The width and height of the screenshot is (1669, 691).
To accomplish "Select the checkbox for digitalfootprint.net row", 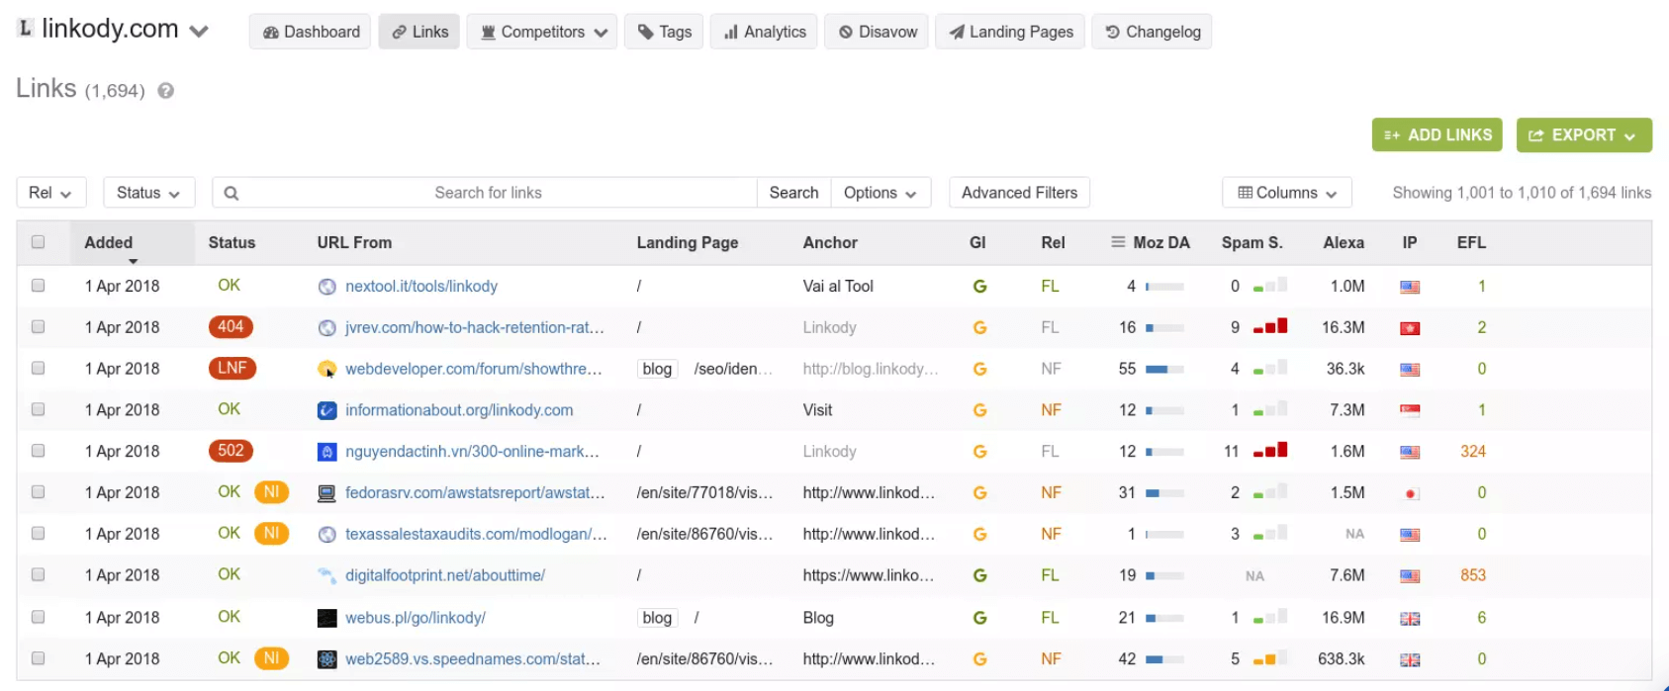I will click(38, 574).
